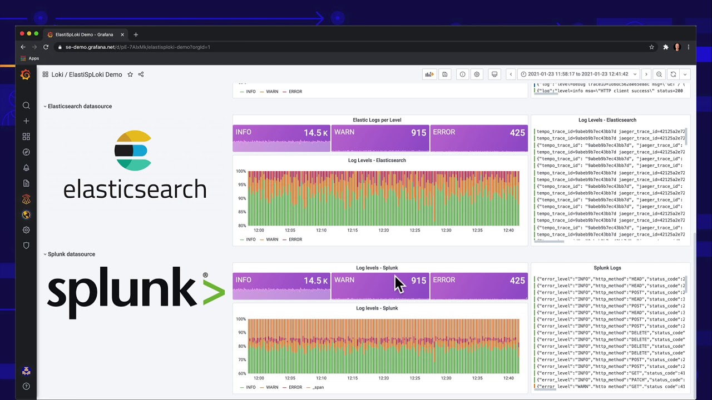The height and width of the screenshot is (400, 712).
Task: Select the ElastiSpLoki Demo browser tab
Action: coord(85,34)
